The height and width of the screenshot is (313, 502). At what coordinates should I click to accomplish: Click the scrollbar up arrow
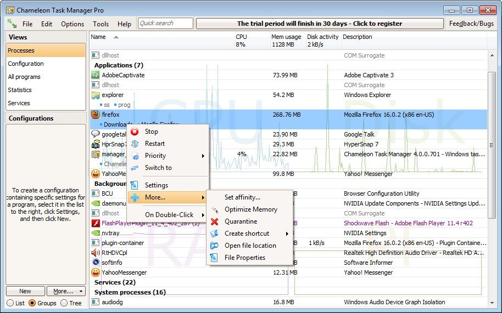pyautogui.click(x=492, y=55)
